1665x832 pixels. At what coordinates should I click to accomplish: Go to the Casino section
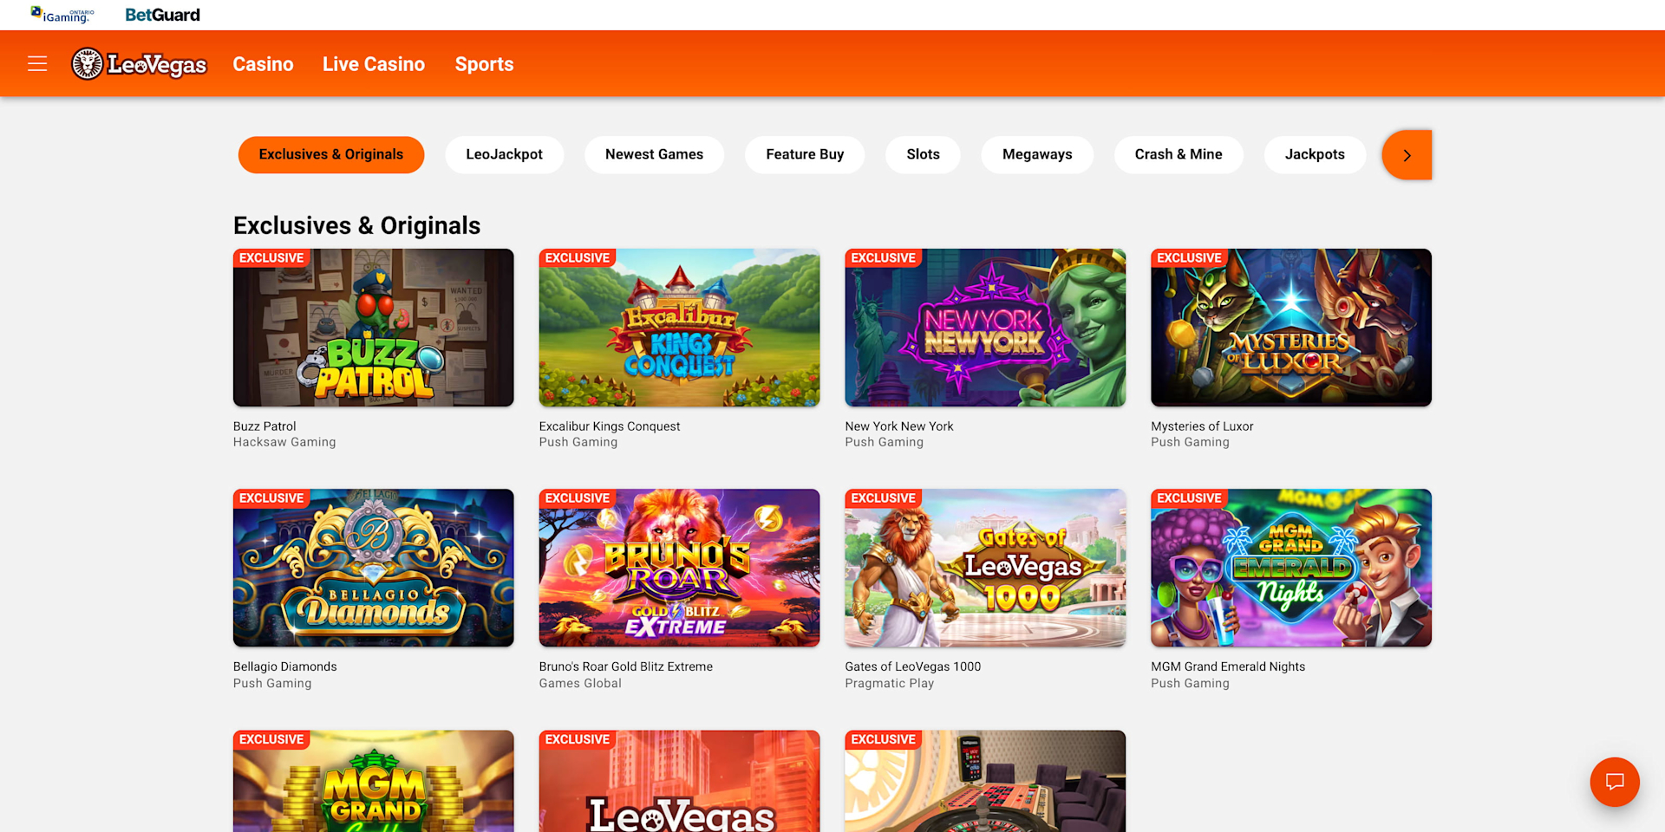point(263,64)
